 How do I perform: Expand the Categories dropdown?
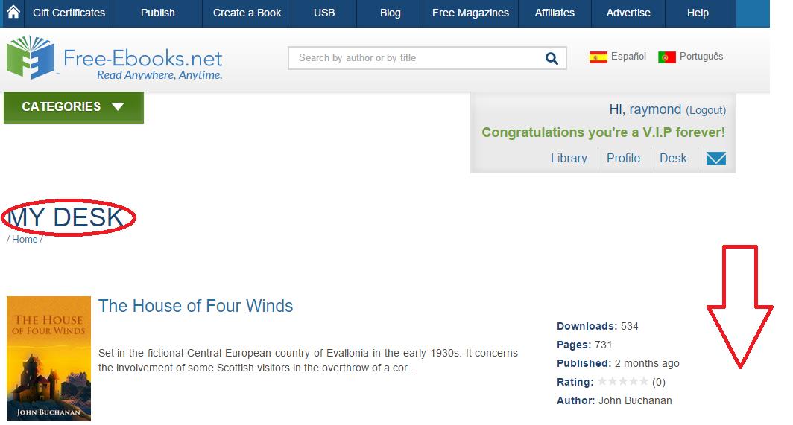73,107
